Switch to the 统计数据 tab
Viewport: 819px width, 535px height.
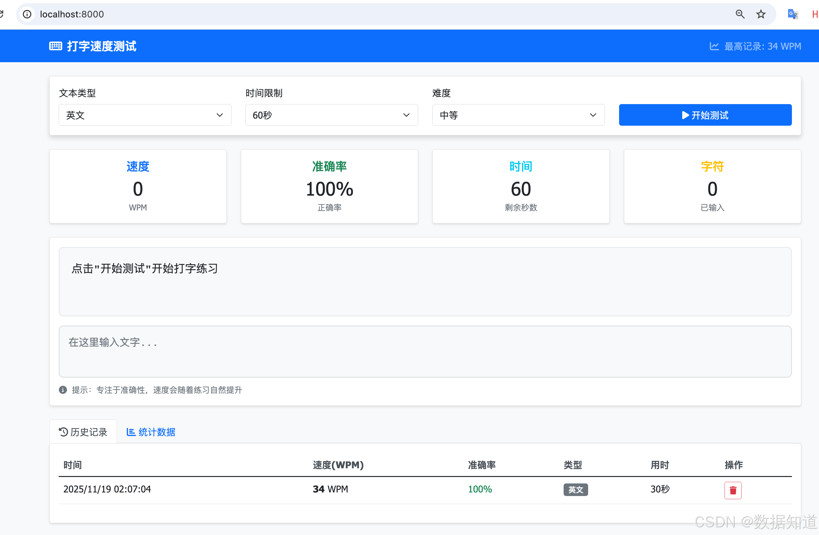coord(150,432)
